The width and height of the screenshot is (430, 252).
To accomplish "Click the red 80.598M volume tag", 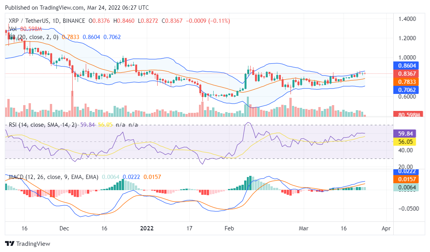I will [x=404, y=115].
